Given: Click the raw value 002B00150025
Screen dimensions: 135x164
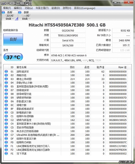Looking at the screenshot, I should [118, 120].
